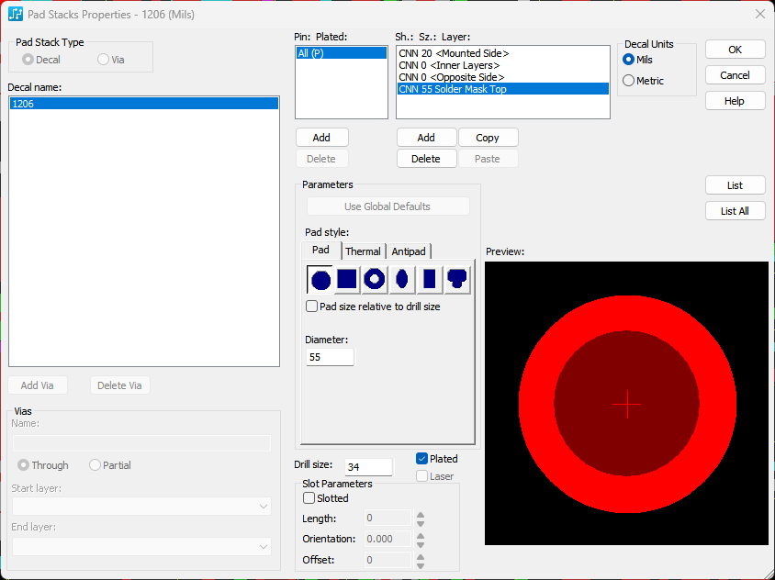Viewport: 775px width, 580px height.
Task: Enable Pad size relative to drill size
Action: [311, 307]
